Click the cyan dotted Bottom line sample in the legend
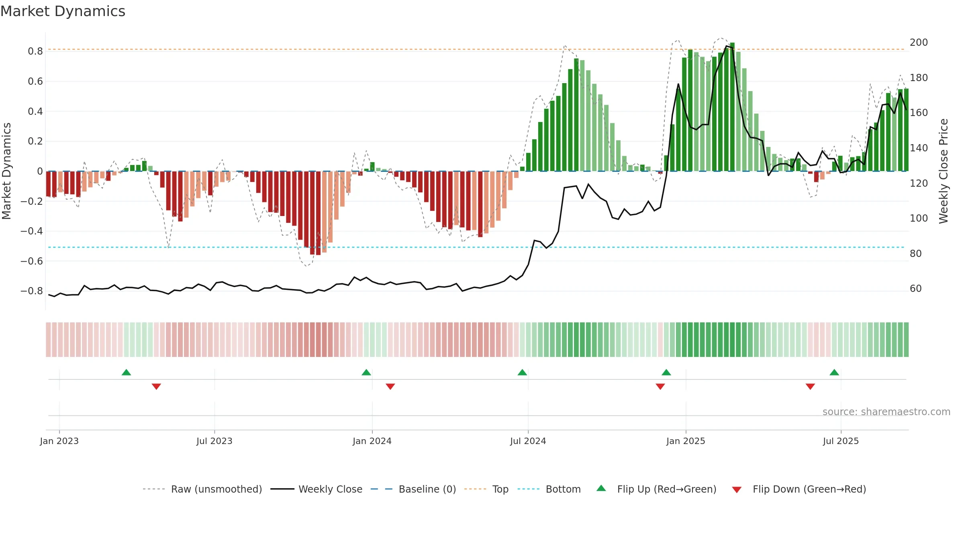Screen dimensions: 964x542 [529, 489]
